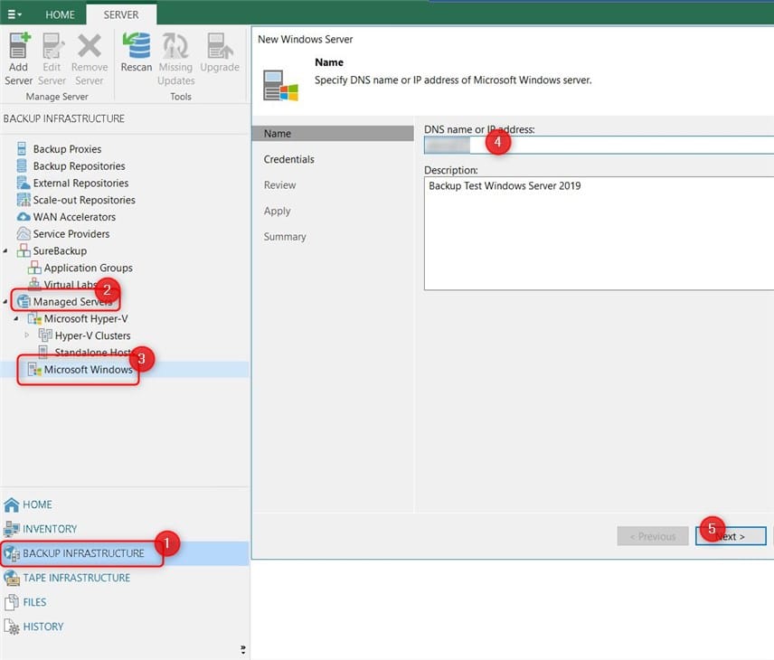Image resolution: width=774 pixels, height=660 pixels.
Task: Collapse the Microsoft Hyper-V tree node
Action: (x=16, y=319)
